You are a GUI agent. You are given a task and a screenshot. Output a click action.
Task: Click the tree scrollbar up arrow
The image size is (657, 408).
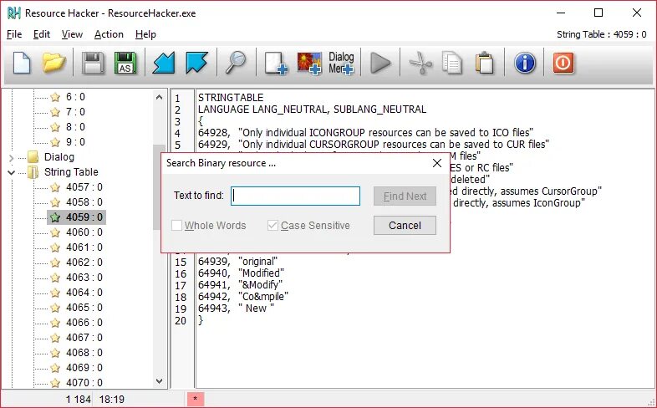click(x=159, y=97)
